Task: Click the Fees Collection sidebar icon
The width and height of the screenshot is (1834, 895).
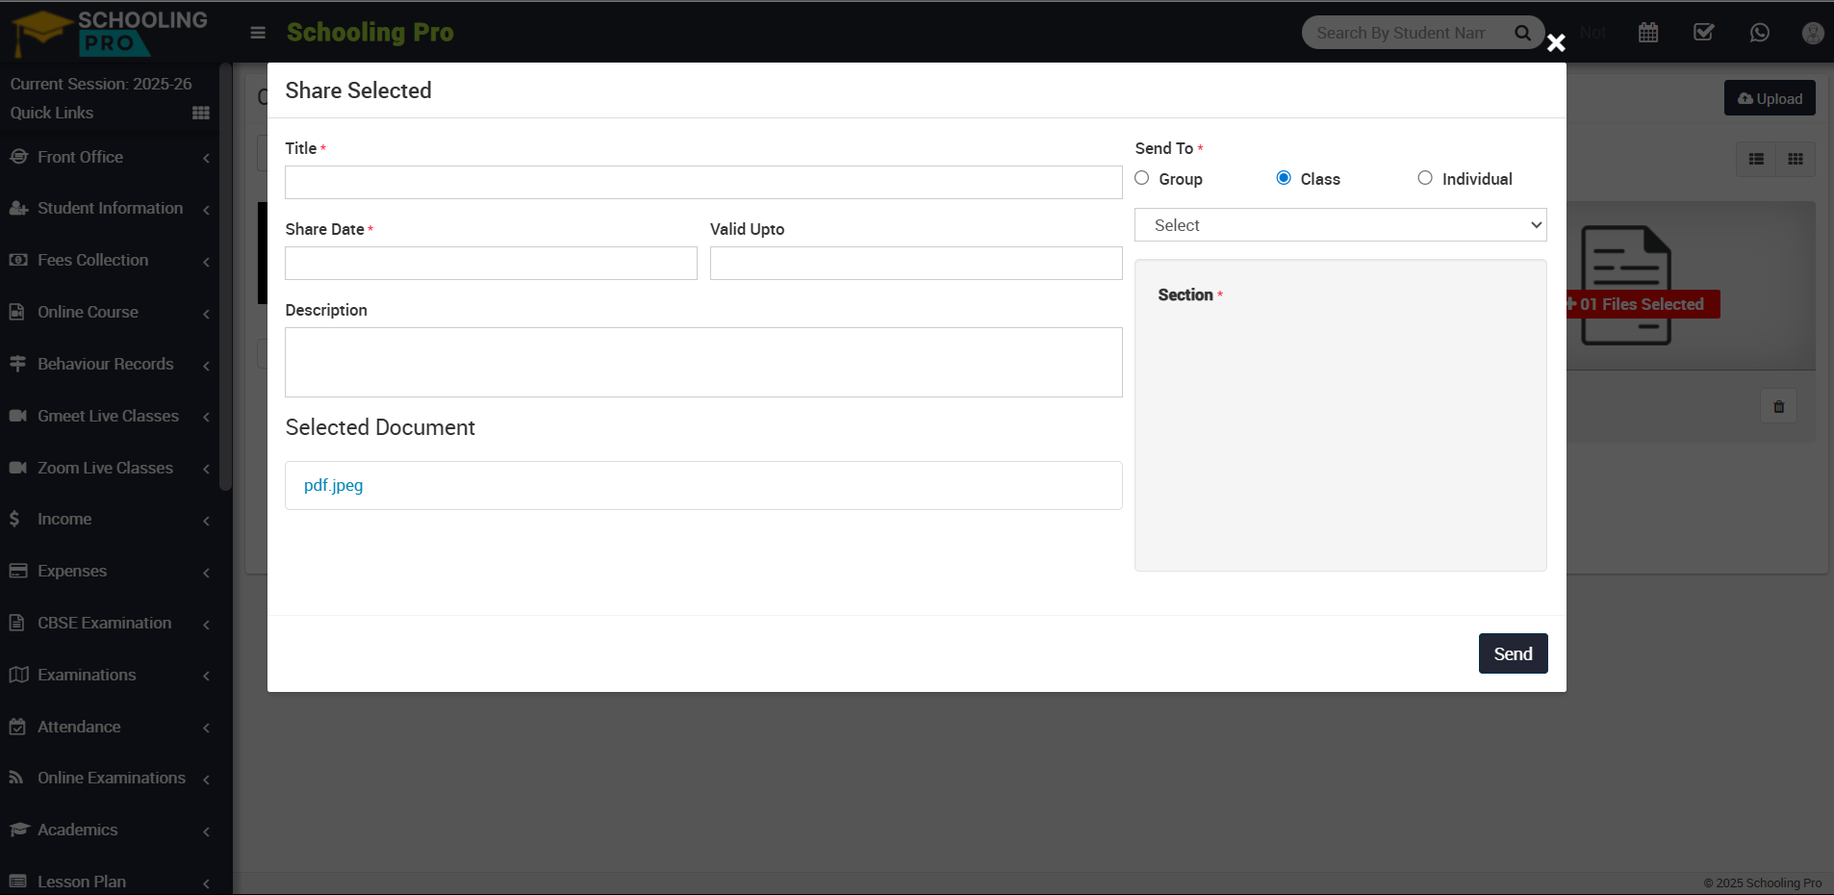Action: click(18, 260)
